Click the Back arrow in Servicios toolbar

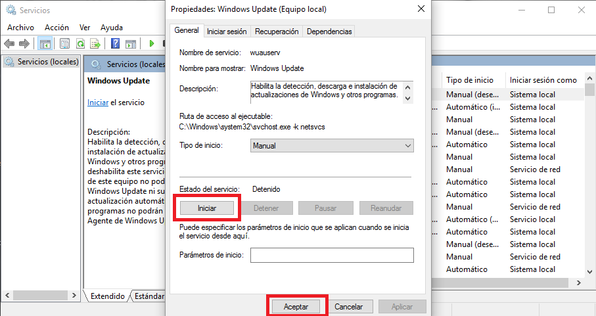tap(9, 43)
